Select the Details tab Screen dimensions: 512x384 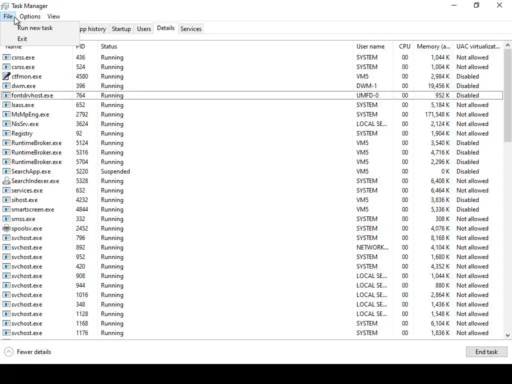pos(165,28)
